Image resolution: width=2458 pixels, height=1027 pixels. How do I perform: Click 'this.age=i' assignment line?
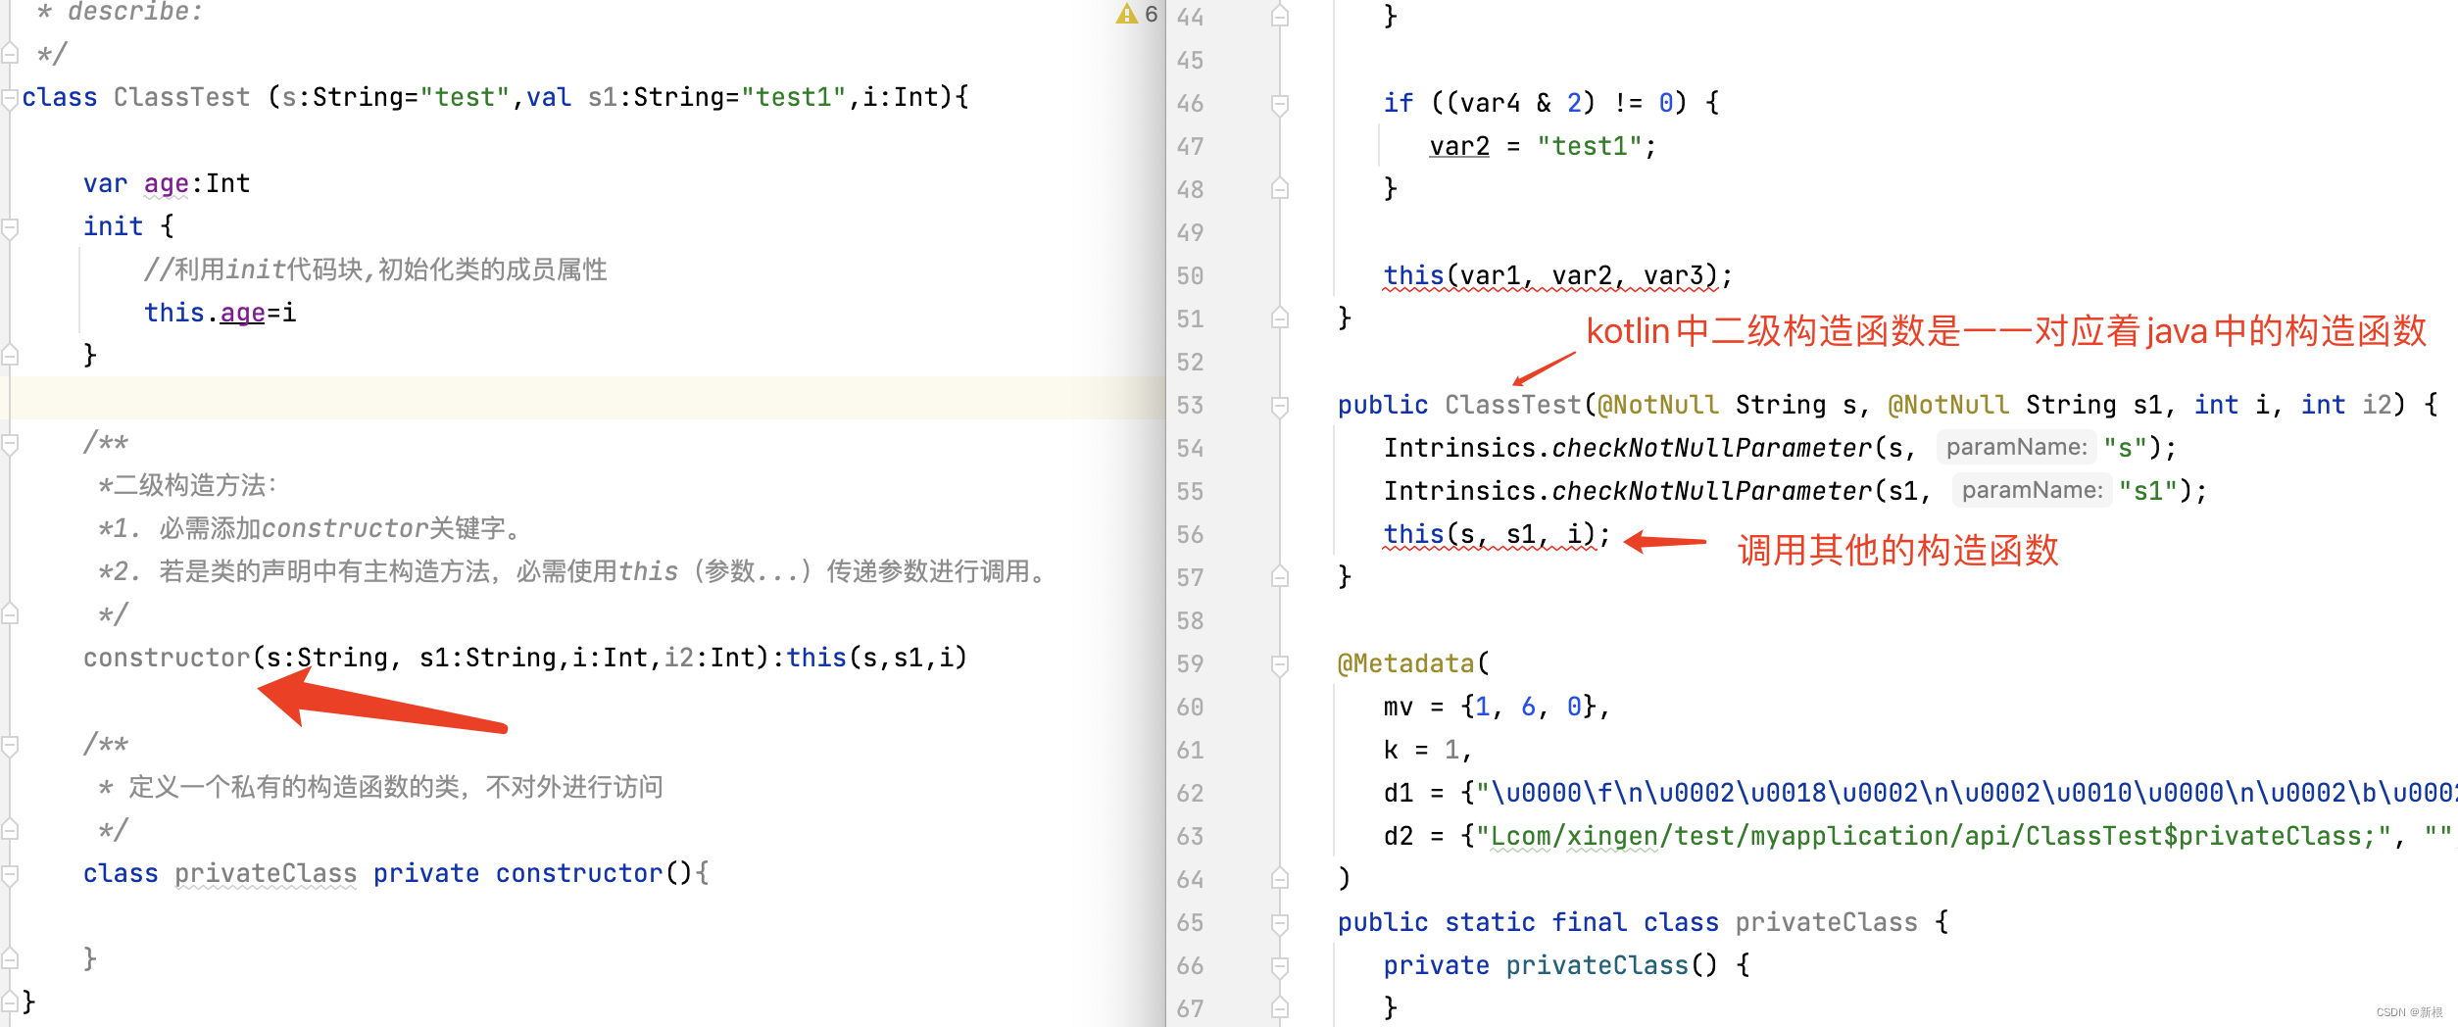[x=220, y=313]
